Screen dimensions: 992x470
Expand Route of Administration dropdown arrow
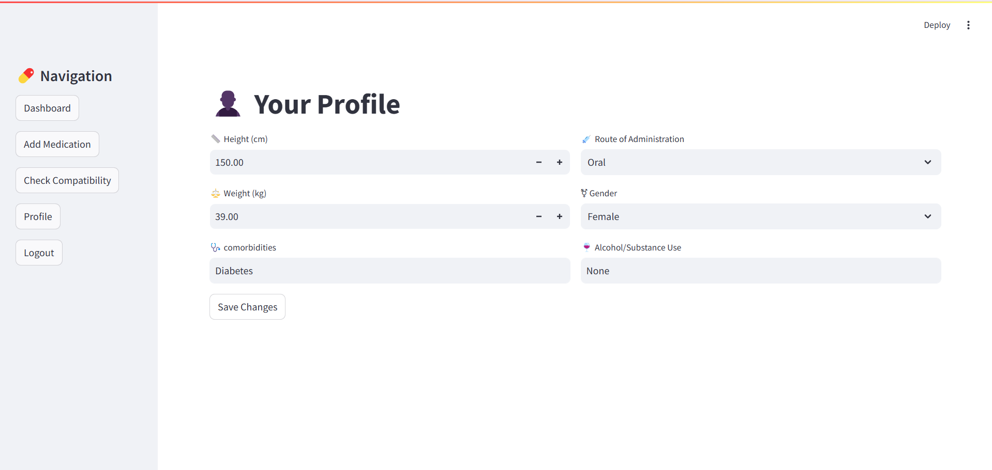[x=927, y=162]
